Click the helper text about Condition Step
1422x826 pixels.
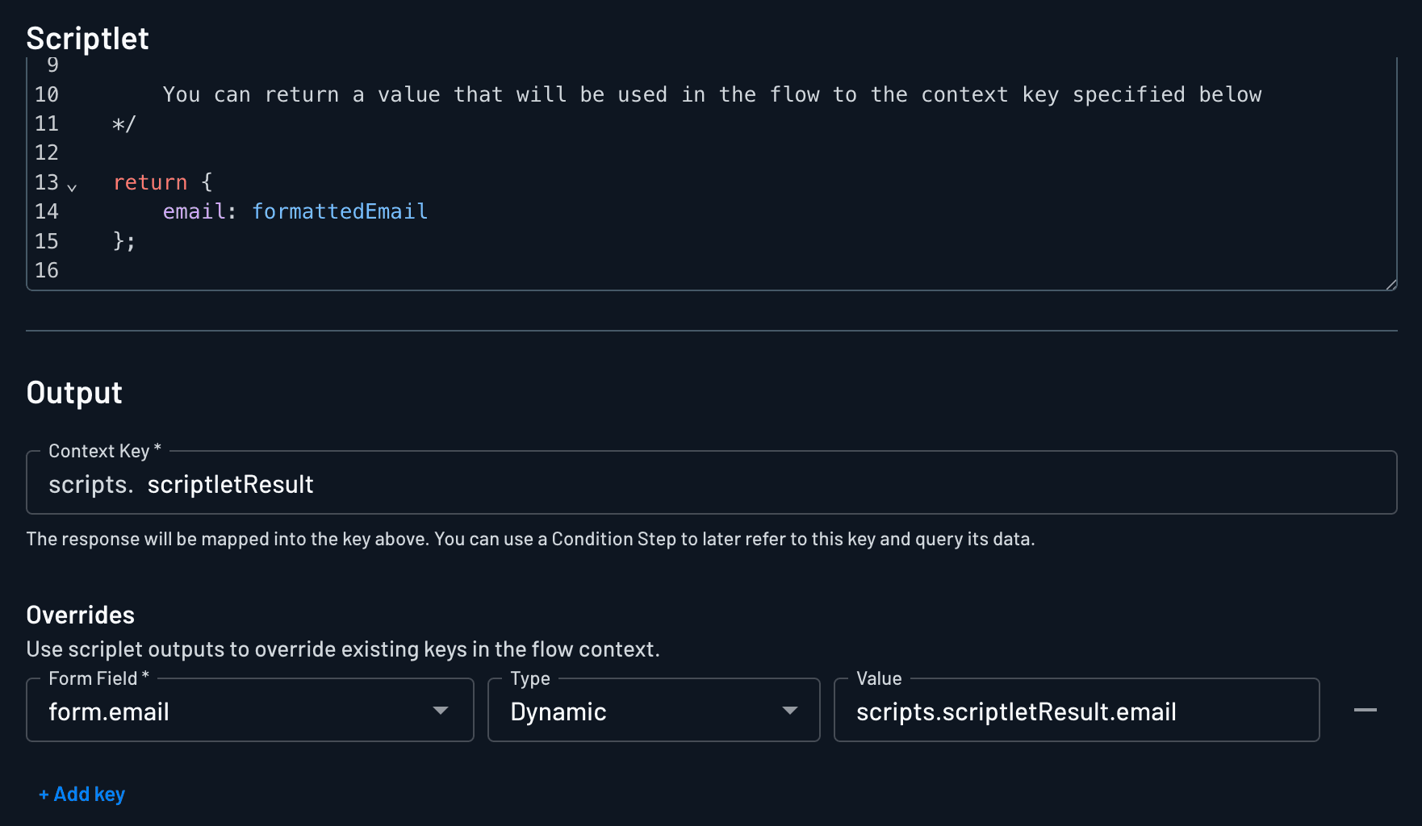[x=530, y=539]
